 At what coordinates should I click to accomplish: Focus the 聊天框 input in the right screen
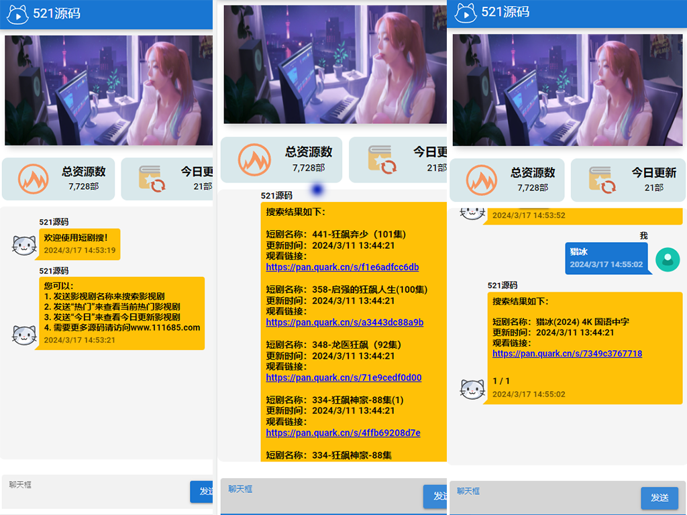[x=545, y=498]
